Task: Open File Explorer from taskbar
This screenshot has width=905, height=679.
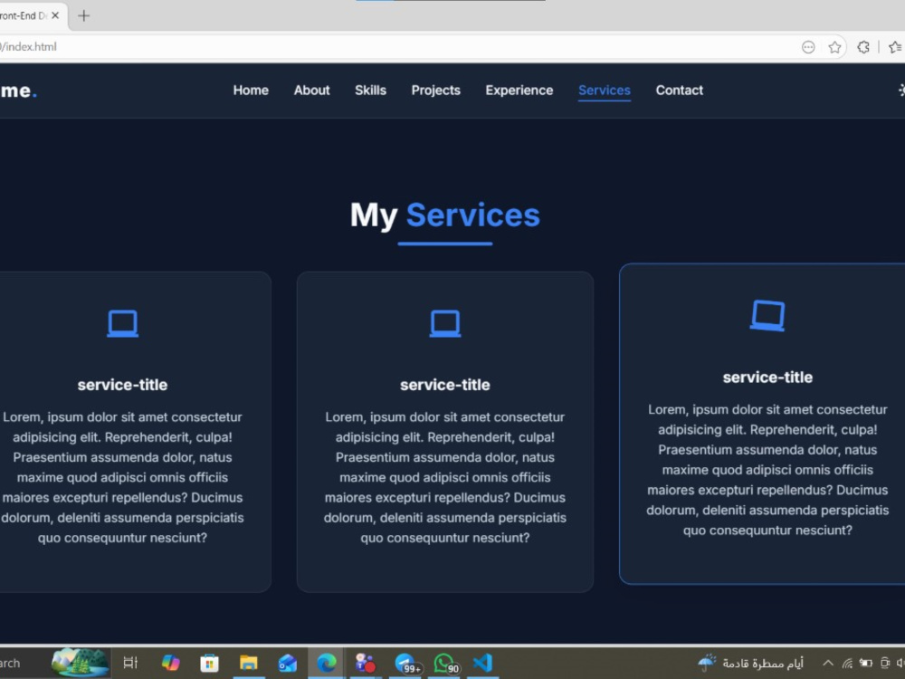Action: click(x=249, y=663)
